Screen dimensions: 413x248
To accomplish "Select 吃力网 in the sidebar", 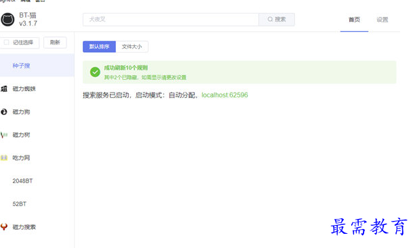I will click(x=37, y=157).
